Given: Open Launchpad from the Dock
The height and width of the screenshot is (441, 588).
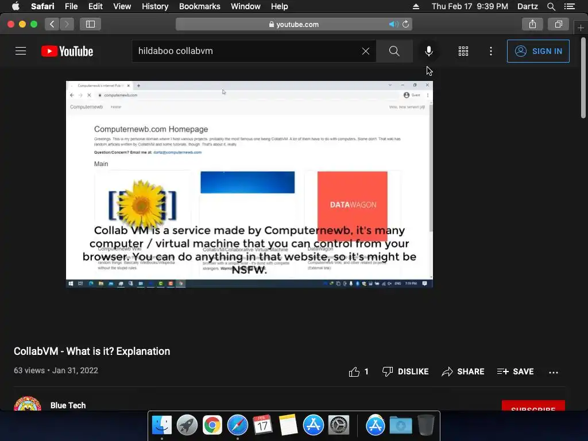Looking at the screenshot, I should 187,425.
